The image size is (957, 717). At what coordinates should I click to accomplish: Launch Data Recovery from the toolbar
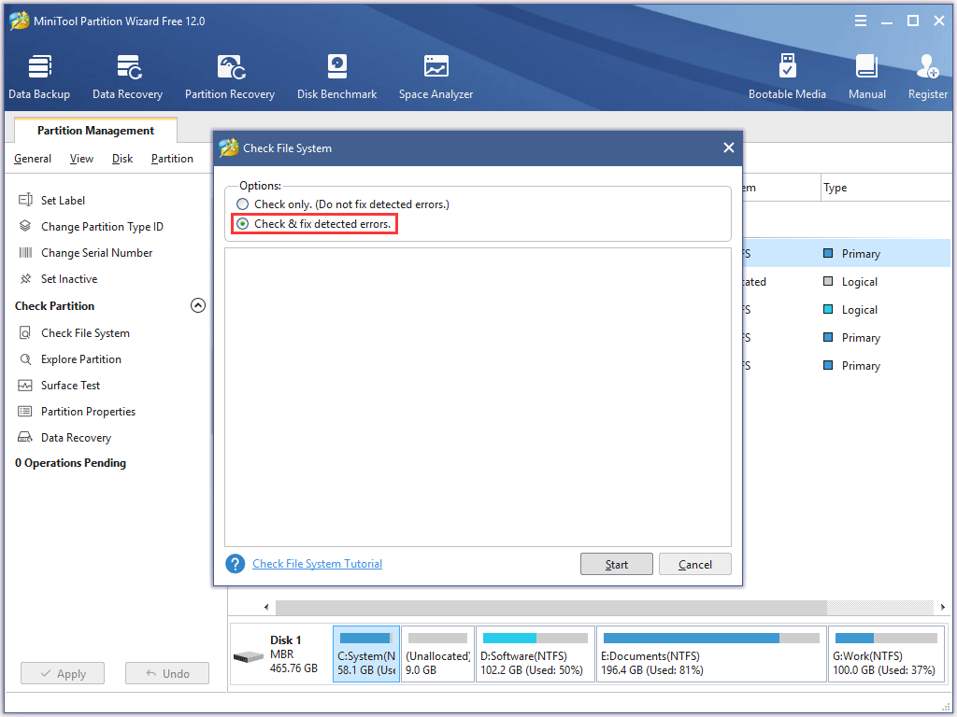click(x=127, y=75)
